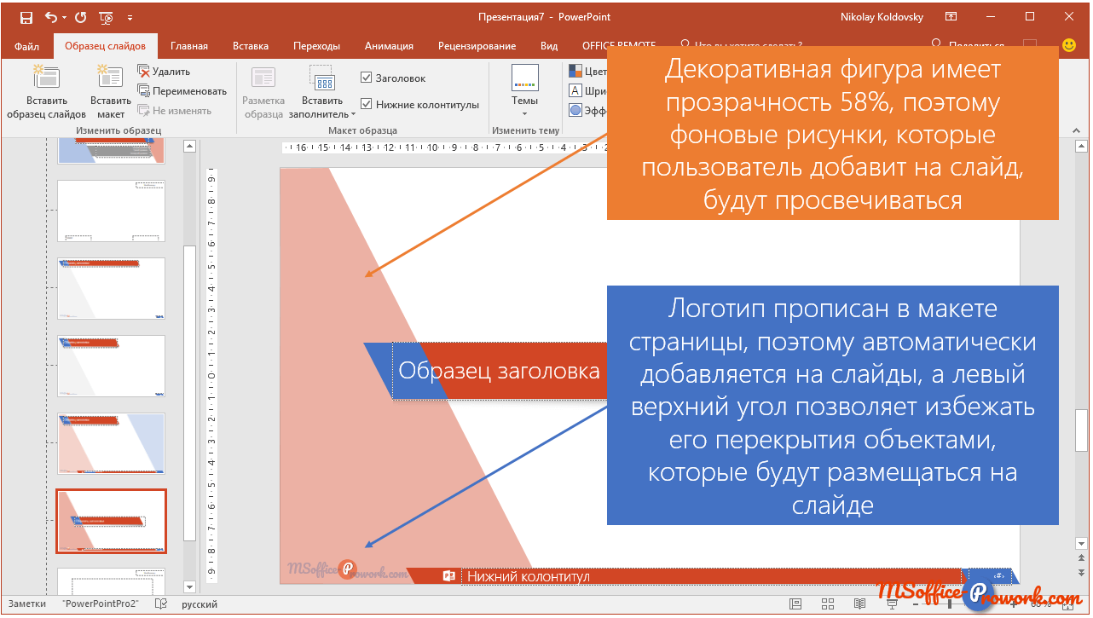Repeat the last action
Image resolution: width=1093 pixels, height=618 pixels.
pyautogui.click(x=81, y=17)
